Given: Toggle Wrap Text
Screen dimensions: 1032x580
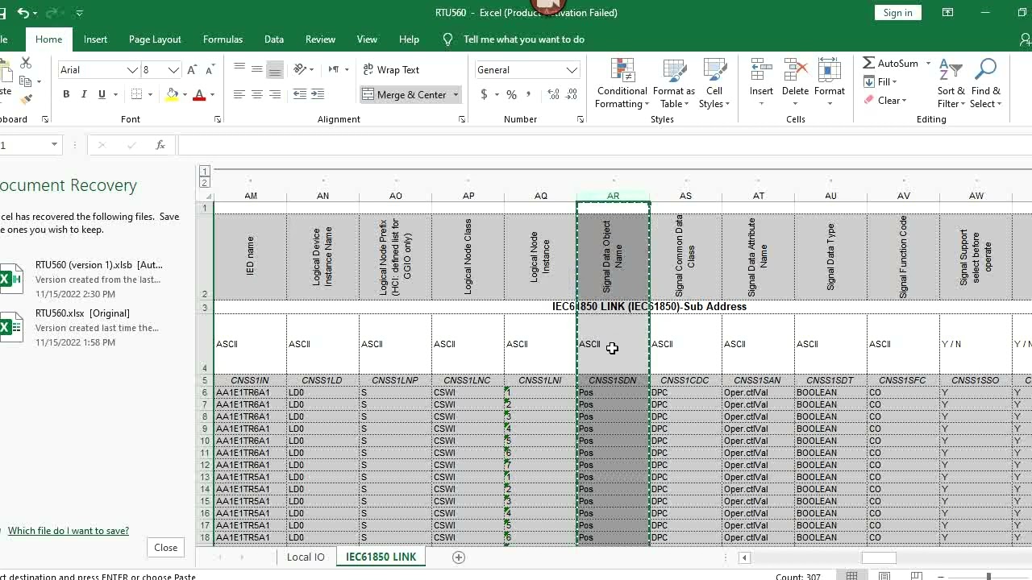Looking at the screenshot, I should (x=391, y=69).
